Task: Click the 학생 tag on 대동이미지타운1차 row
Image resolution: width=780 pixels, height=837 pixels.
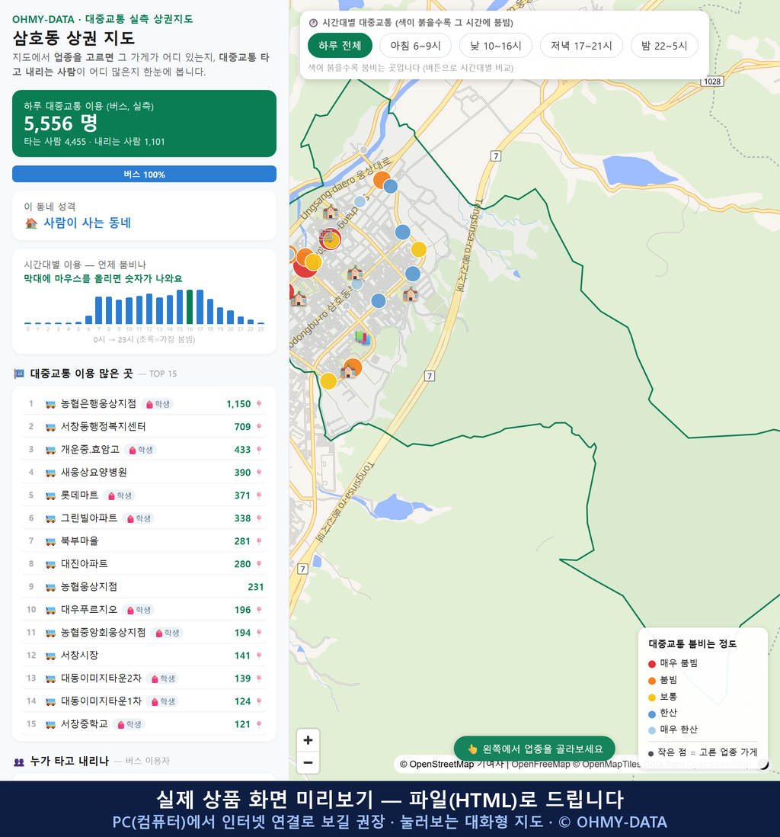Action: click(163, 701)
